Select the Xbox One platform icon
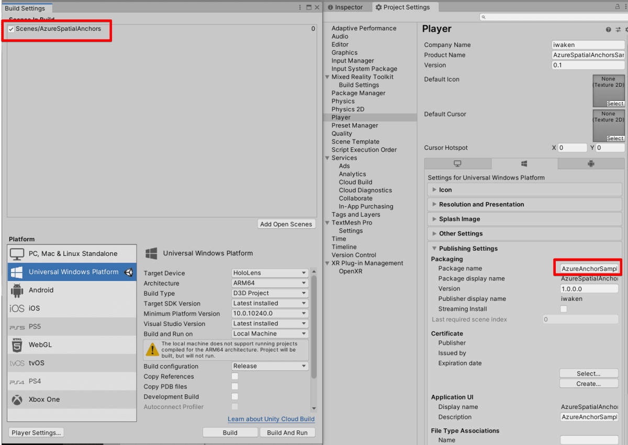This screenshot has height=445, width=628. 17,400
